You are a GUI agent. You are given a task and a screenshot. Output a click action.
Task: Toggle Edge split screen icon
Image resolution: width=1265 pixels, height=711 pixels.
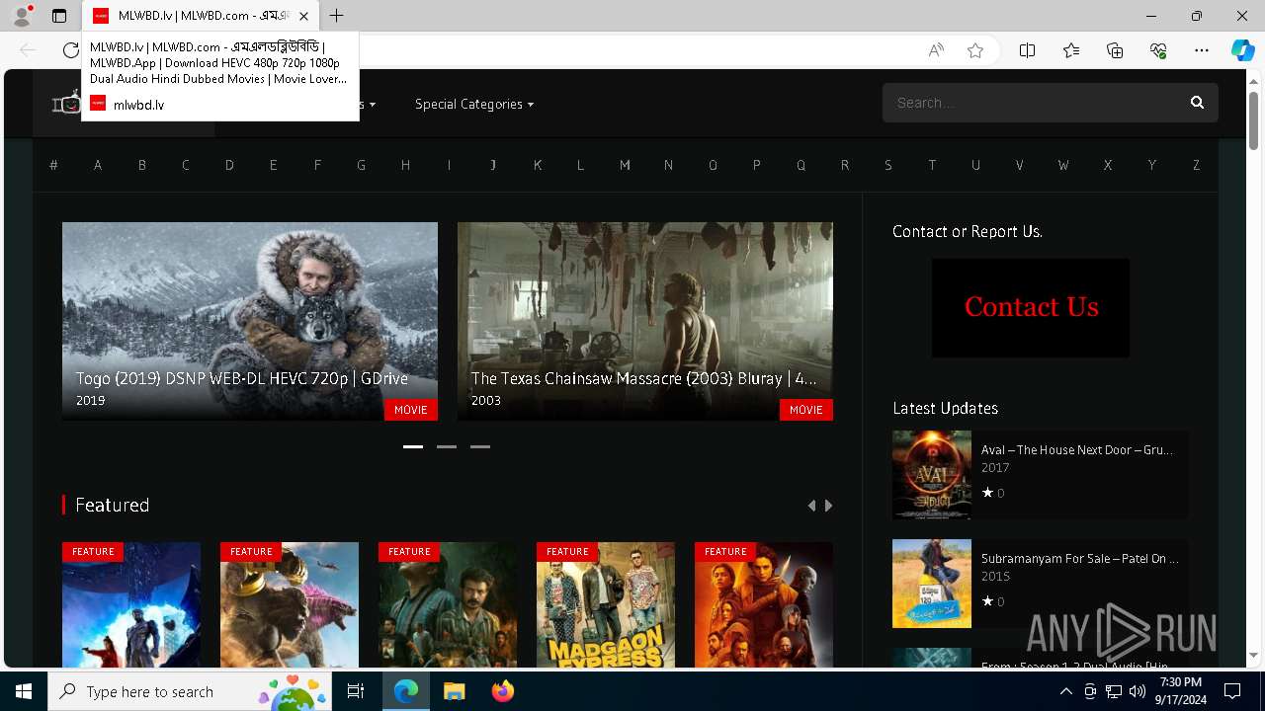pyautogui.click(x=1027, y=50)
